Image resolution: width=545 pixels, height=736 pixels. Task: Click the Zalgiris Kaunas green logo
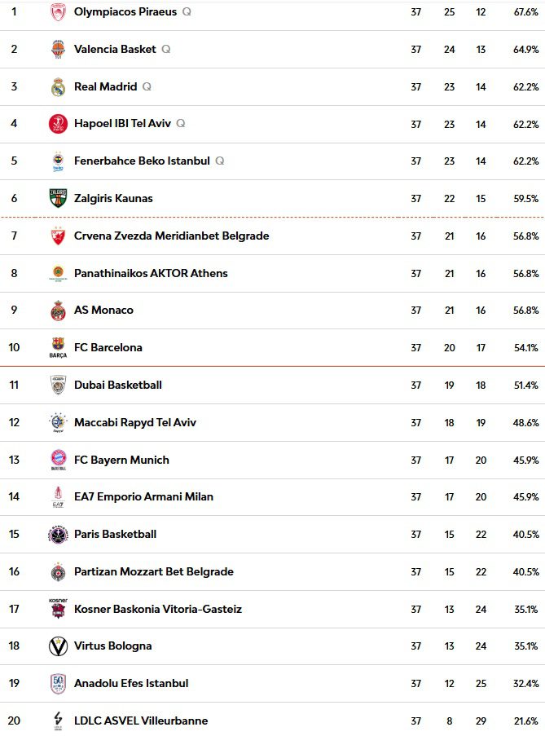58,199
